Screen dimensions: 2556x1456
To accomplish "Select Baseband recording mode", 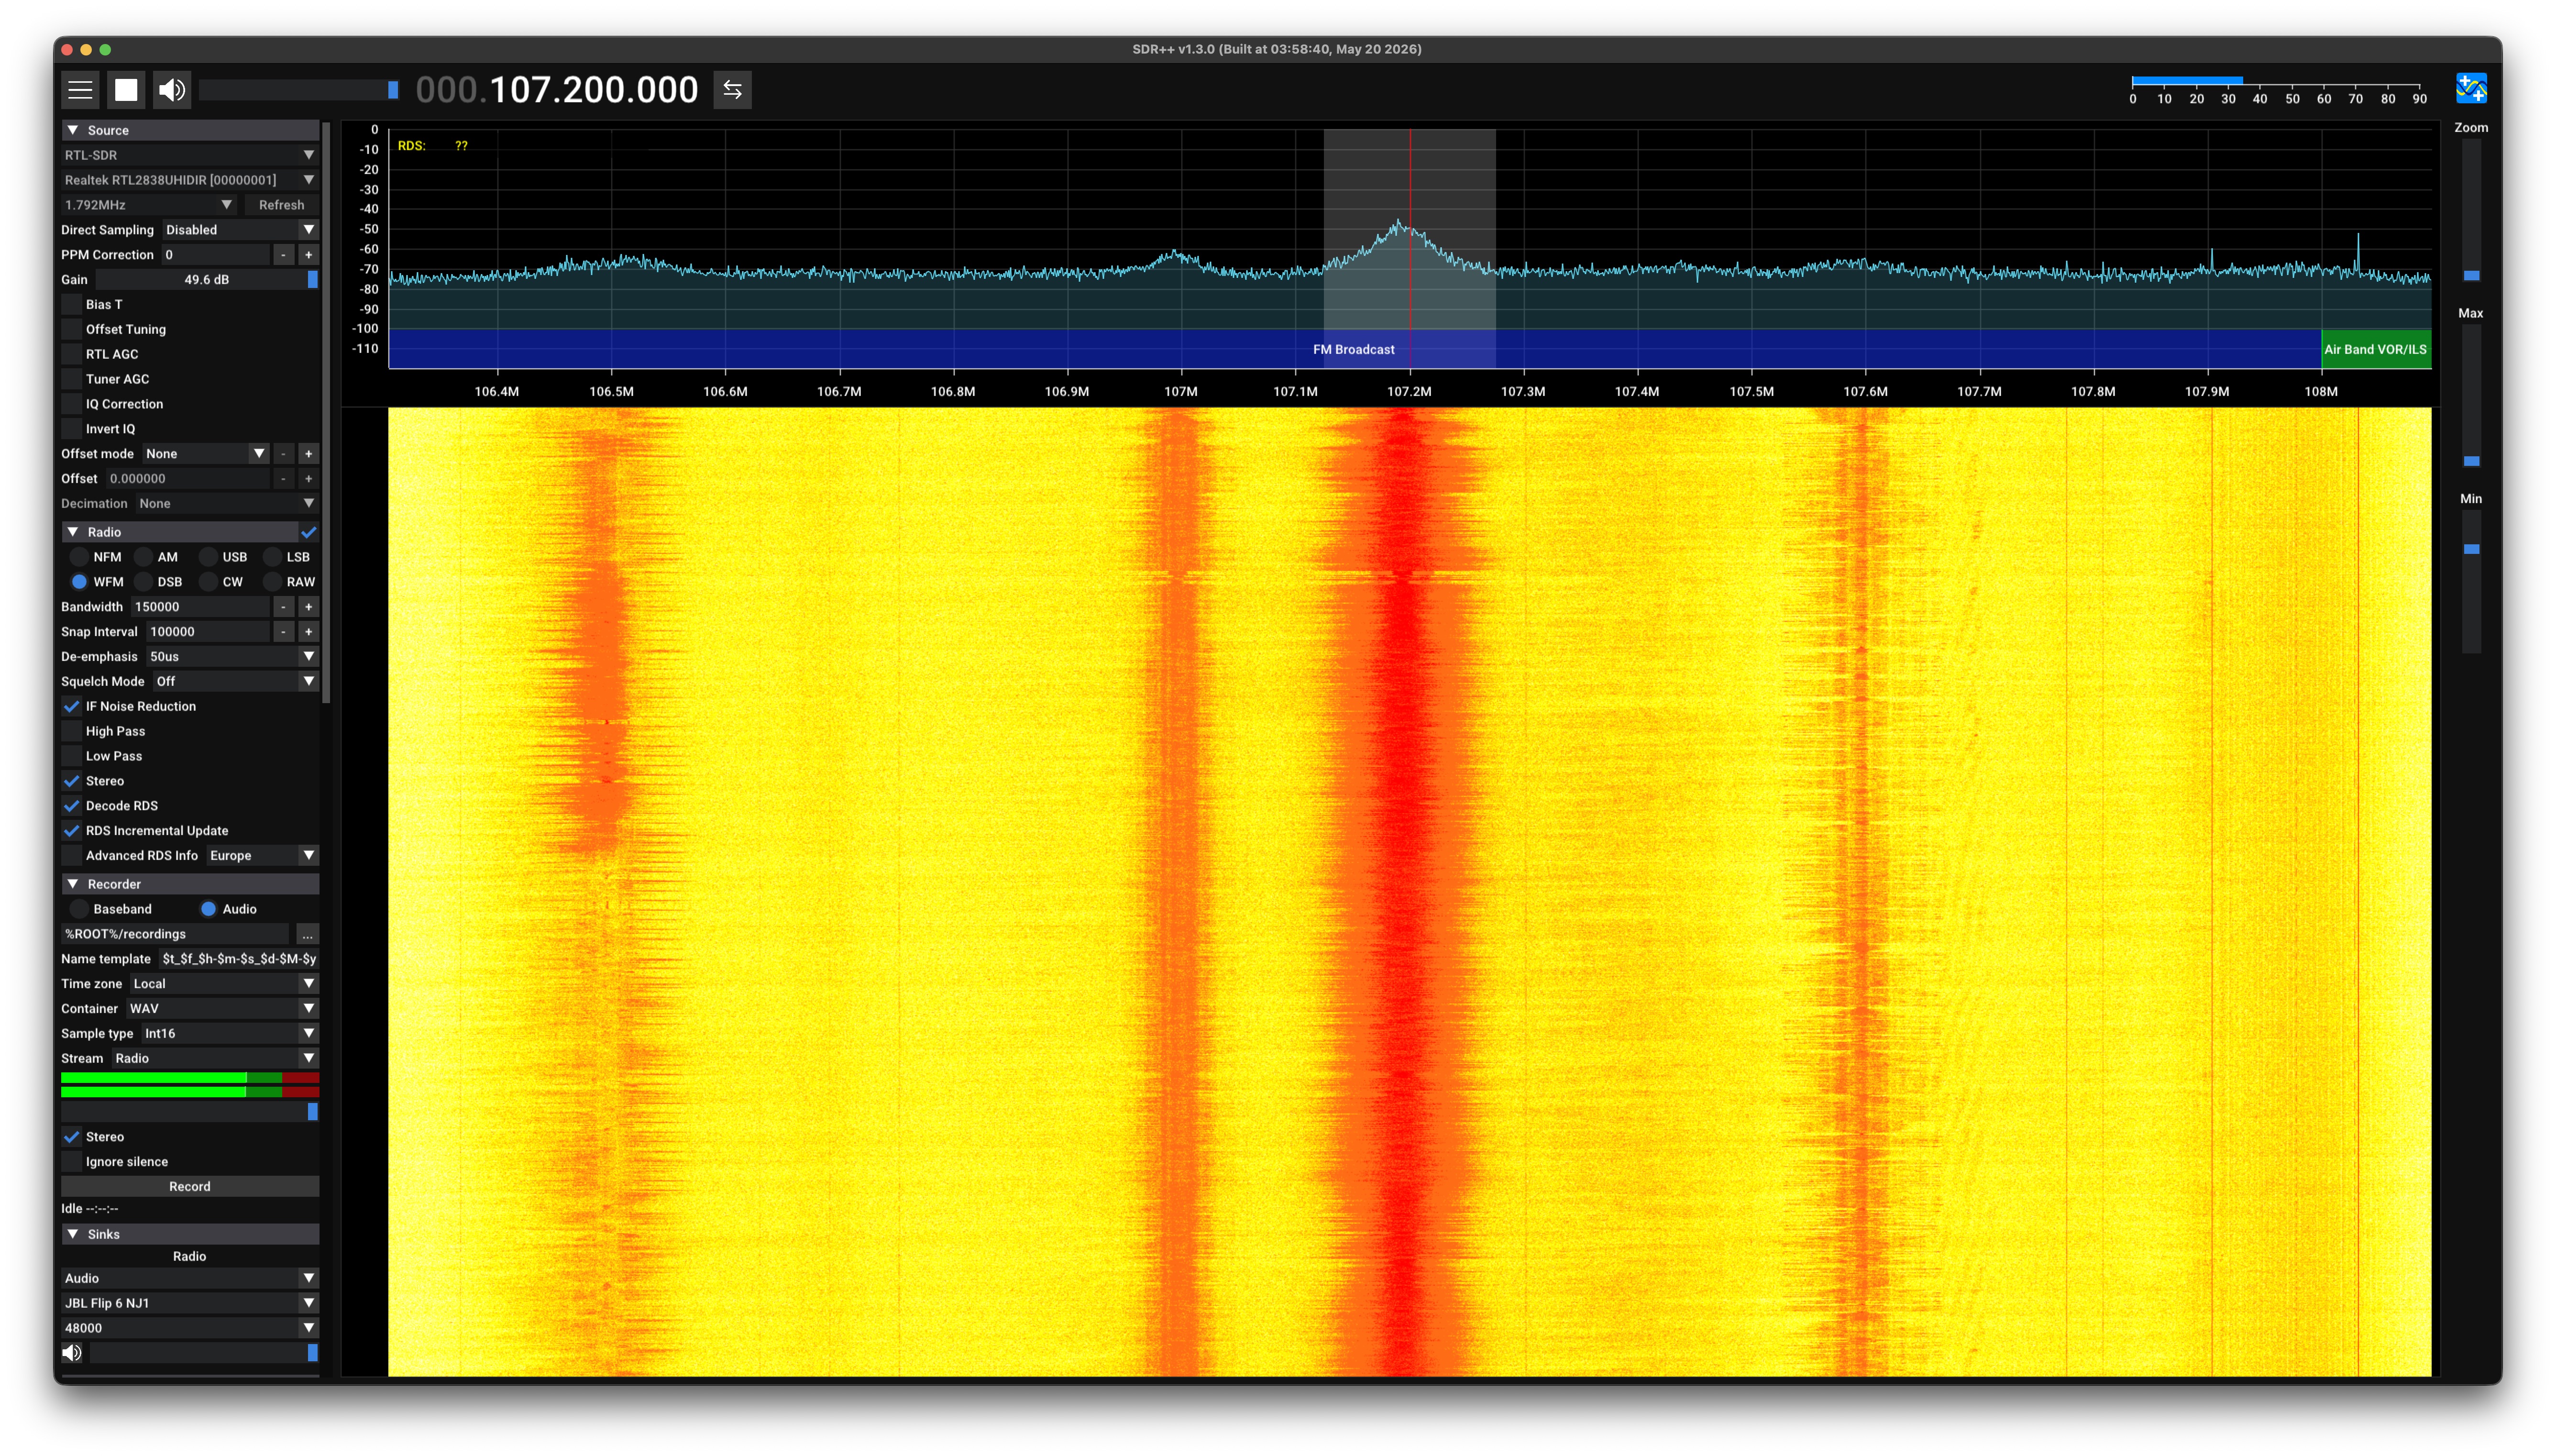I will 79,909.
